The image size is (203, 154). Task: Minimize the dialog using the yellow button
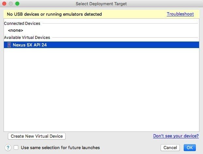[x=11, y=4]
